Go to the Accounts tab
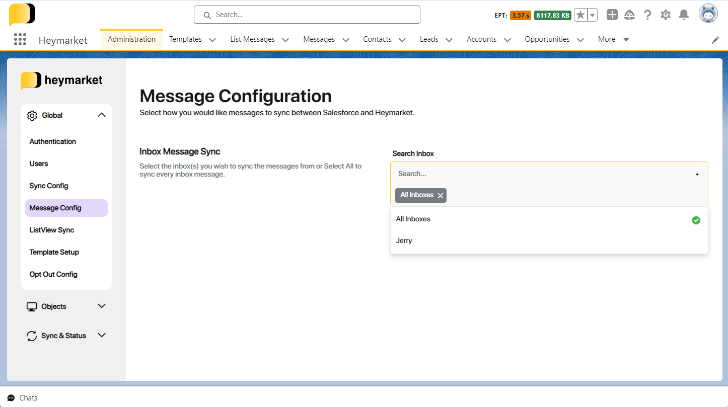 (x=481, y=39)
